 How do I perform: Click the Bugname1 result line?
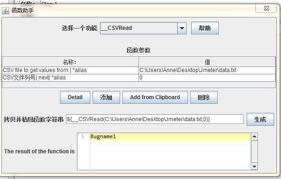tap(170, 137)
